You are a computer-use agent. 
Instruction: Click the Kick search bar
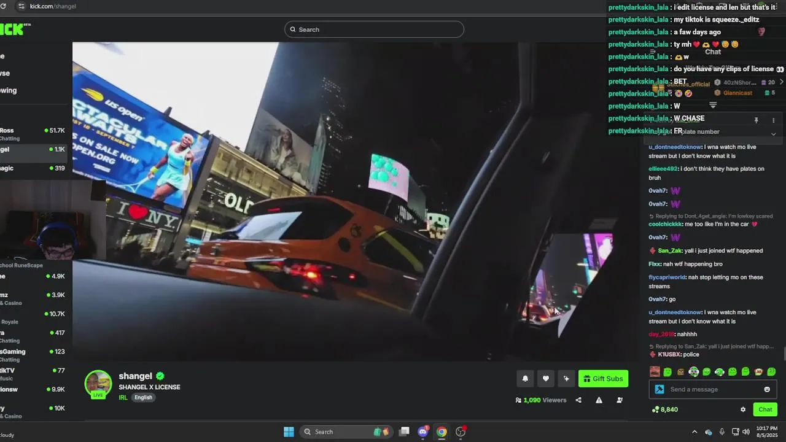coord(374,29)
